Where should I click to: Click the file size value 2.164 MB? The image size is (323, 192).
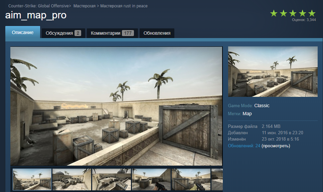[271, 126]
